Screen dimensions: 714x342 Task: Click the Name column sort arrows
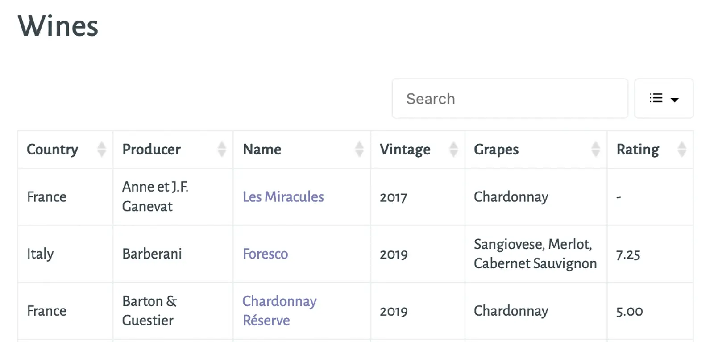(359, 149)
